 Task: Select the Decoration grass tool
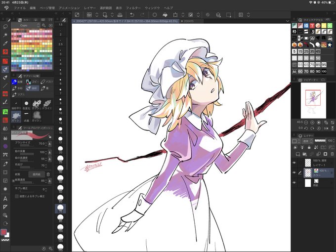coord(5,138)
